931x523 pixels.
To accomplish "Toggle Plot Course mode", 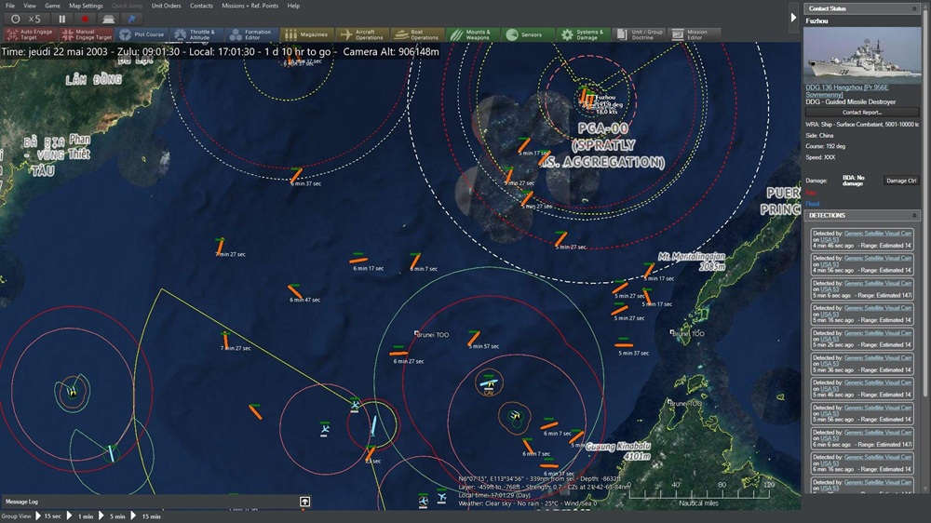I will tap(142, 34).
